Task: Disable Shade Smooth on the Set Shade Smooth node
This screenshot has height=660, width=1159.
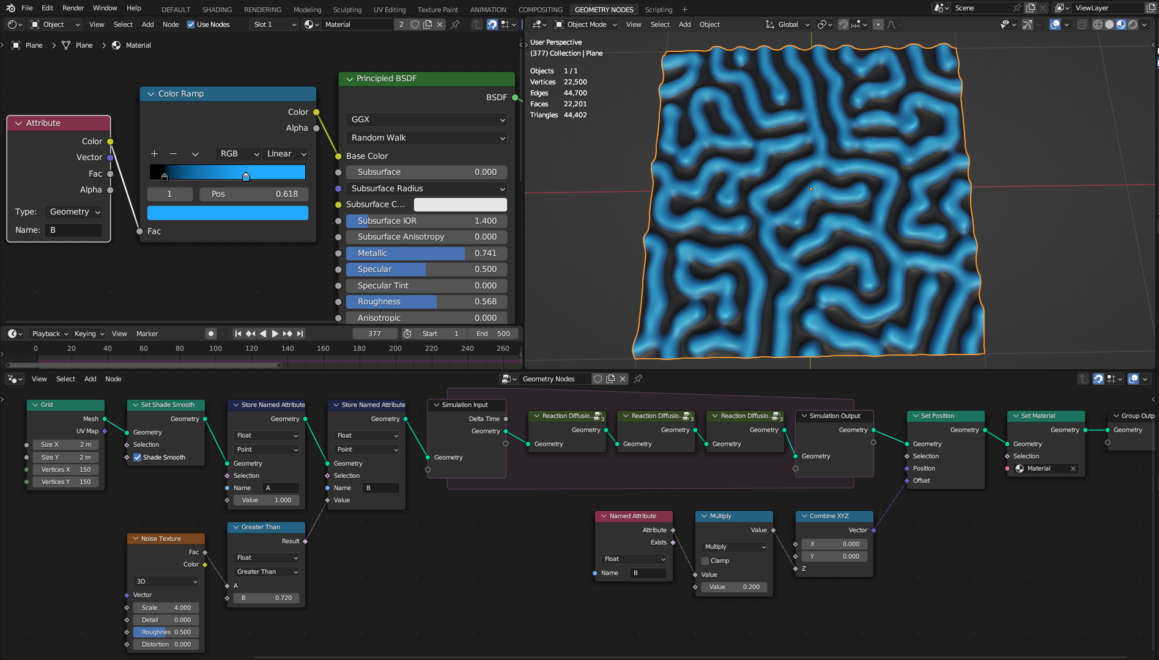Action: pos(138,457)
